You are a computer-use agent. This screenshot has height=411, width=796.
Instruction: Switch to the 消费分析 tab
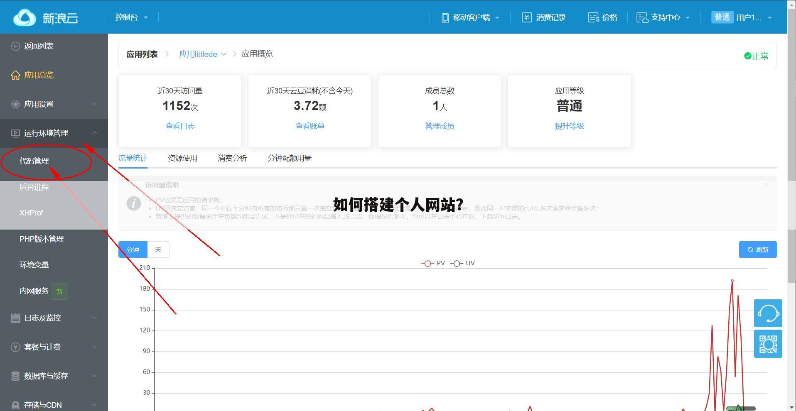click(232, 158)
